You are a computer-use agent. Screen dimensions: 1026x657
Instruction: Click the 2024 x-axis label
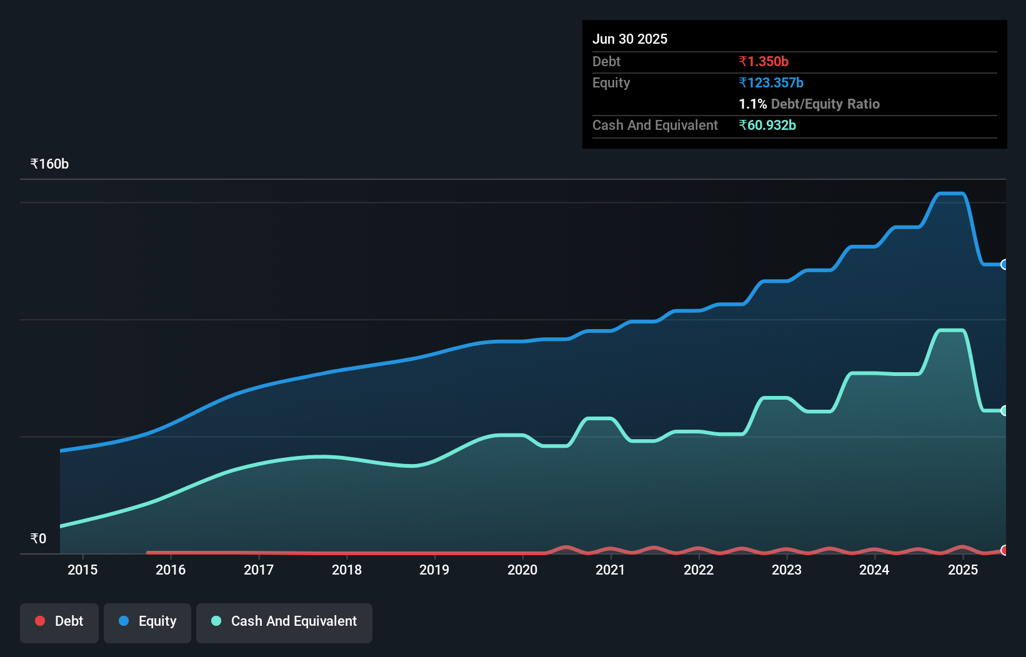(874, 570)
